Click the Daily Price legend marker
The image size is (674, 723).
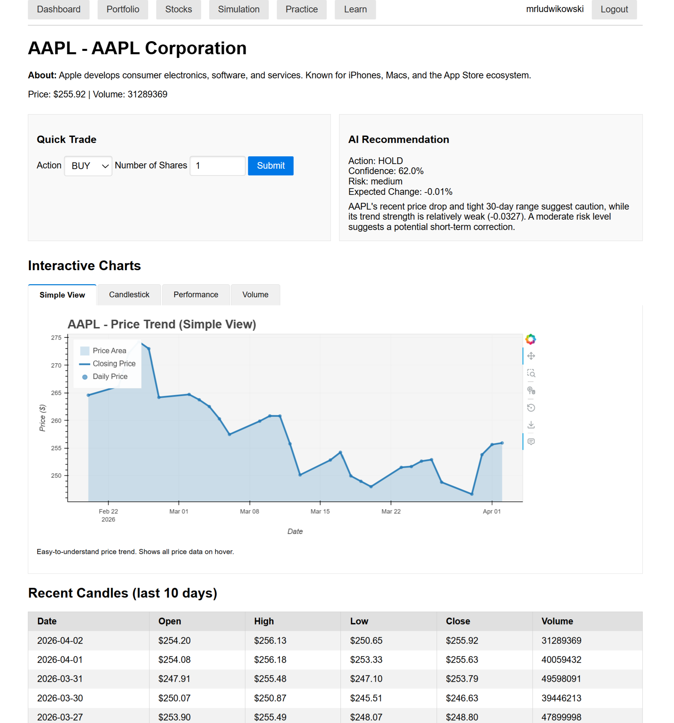tap(84, 377)
